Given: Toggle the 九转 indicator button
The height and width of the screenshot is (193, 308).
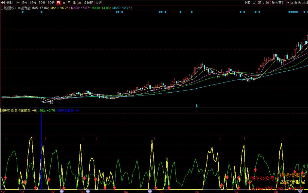Looking at the screenshot, I should (266, 3).
